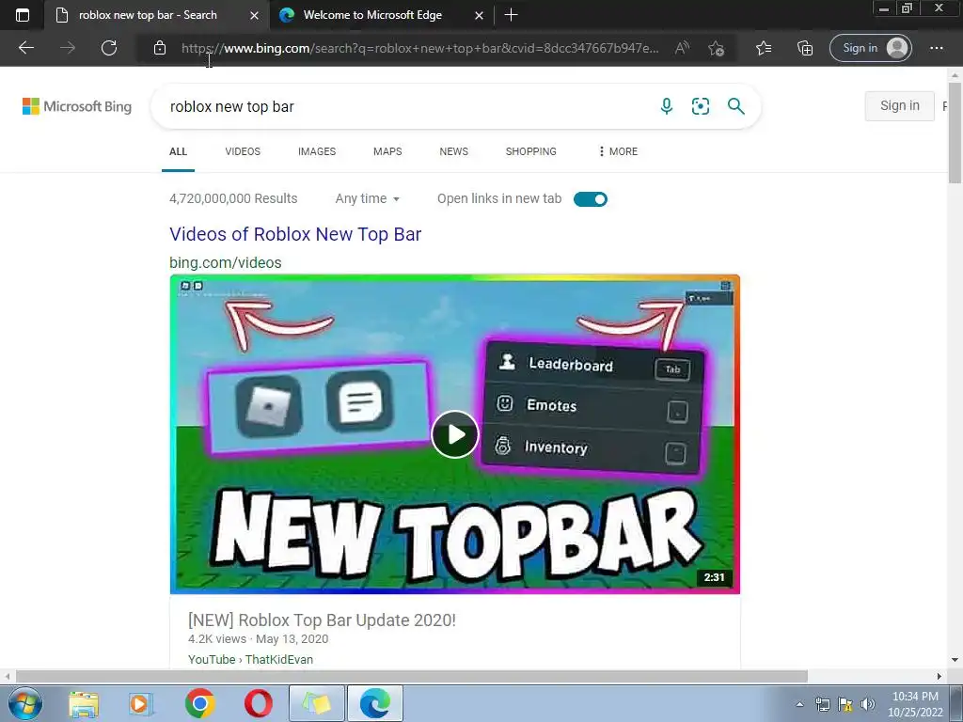Click the Bing search query input field
Image resolution: width=963 pixels, height=722 pixels.
point(405,106)
